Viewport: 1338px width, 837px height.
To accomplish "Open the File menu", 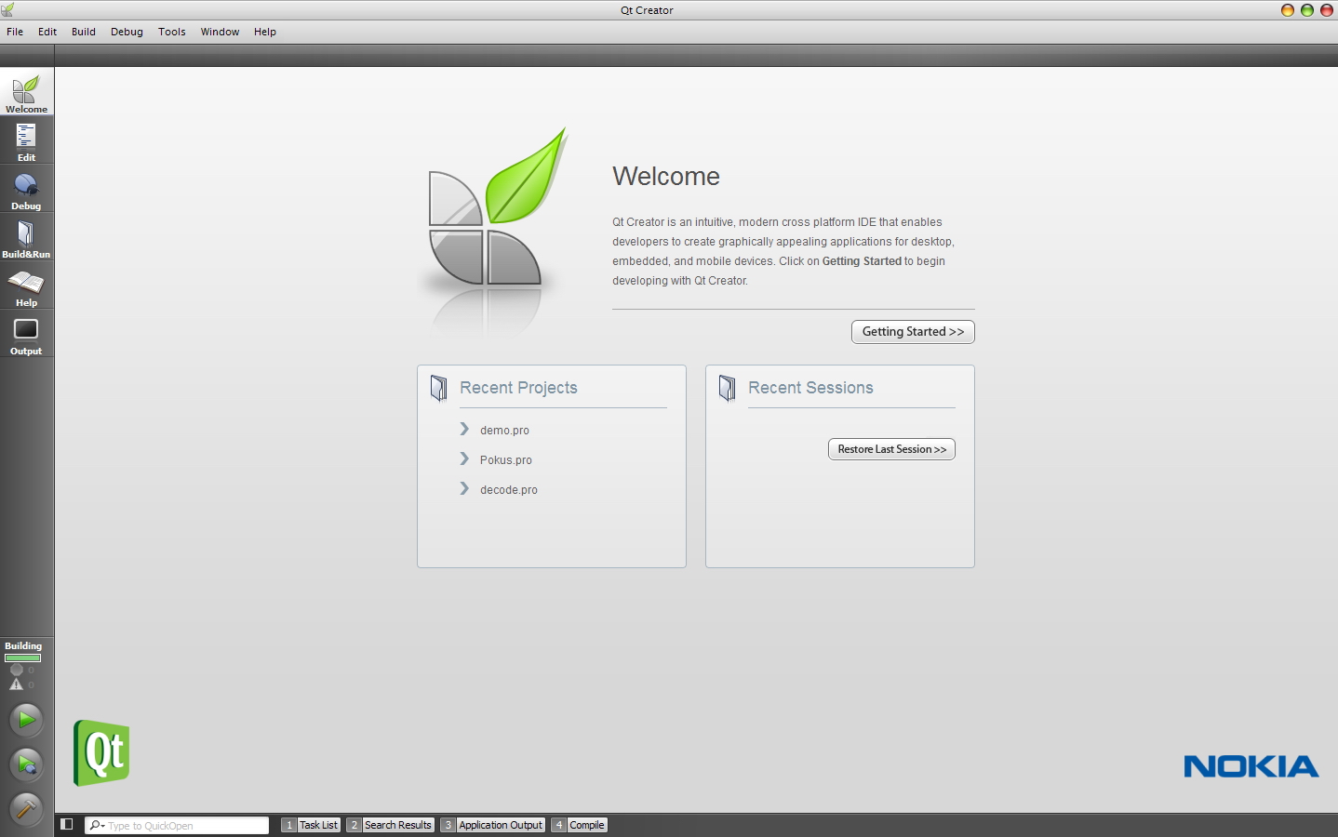I will click(15, 32).
